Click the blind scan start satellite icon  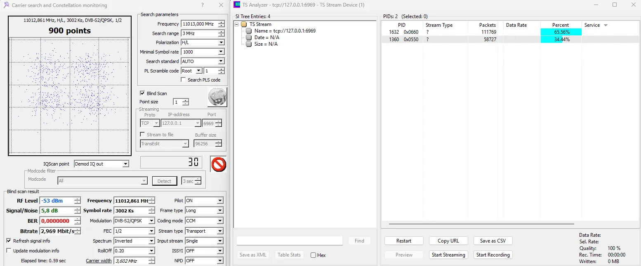(217, 97)
